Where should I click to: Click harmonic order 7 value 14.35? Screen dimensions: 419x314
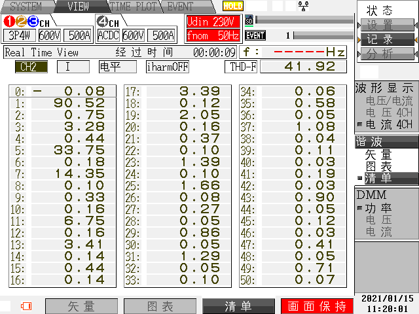pos(79,173)
